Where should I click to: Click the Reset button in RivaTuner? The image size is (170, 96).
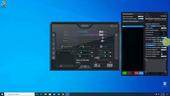coord(137,73)
